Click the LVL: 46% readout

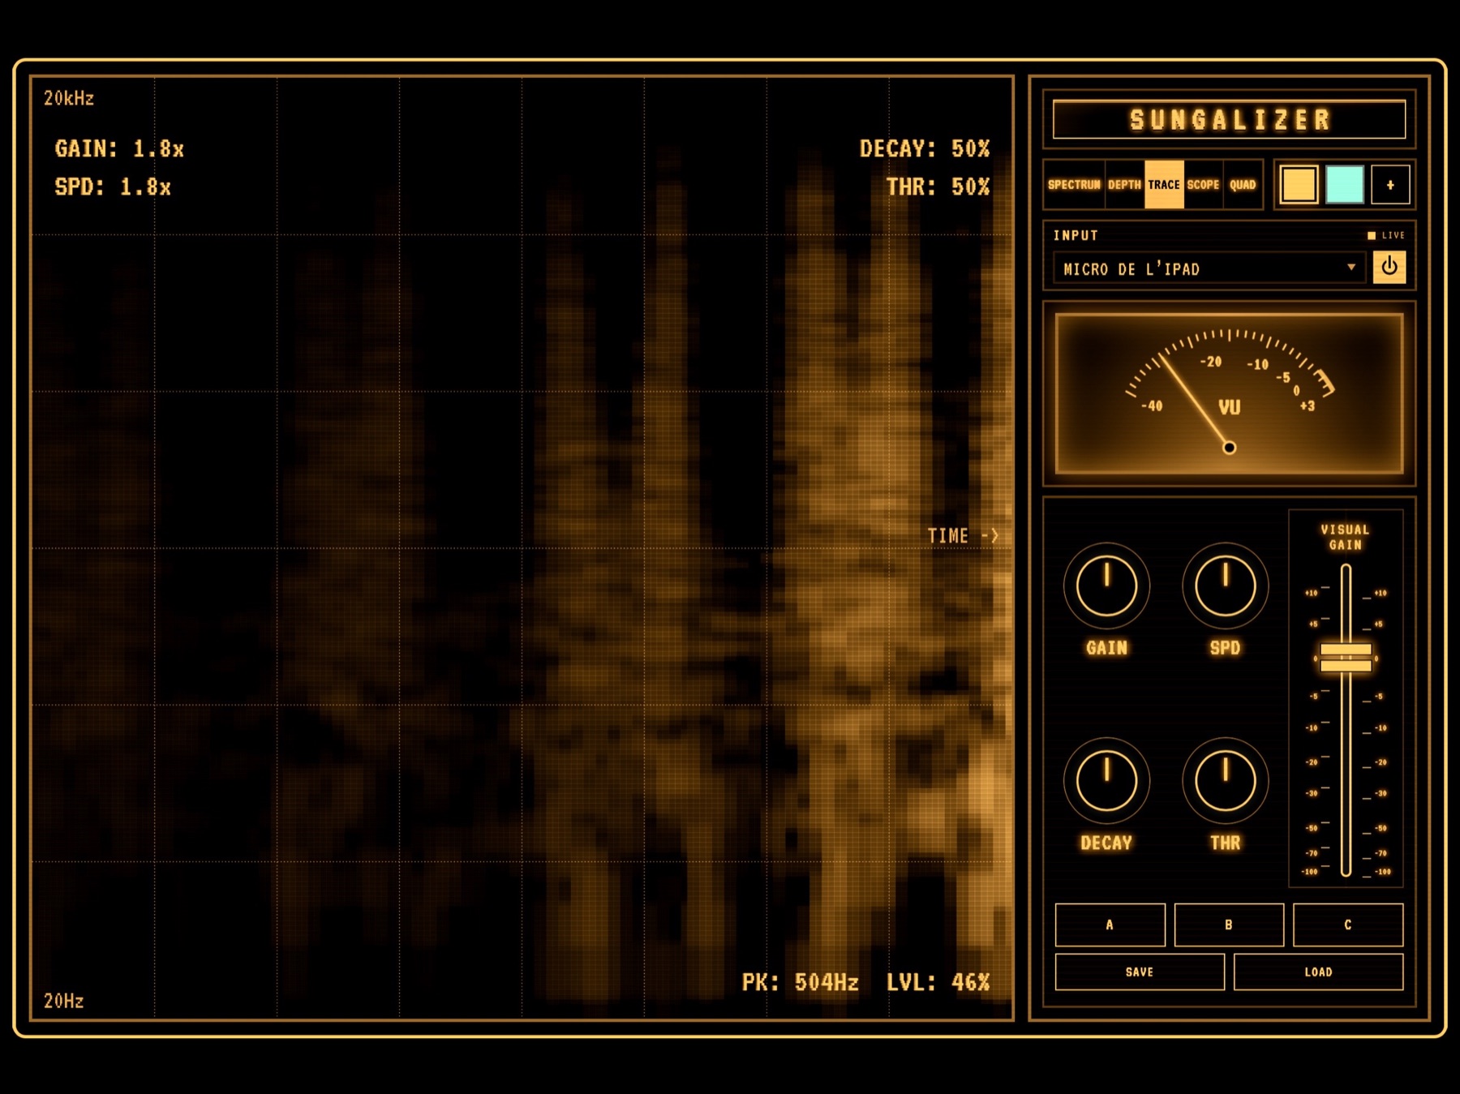tap(938, 983)
